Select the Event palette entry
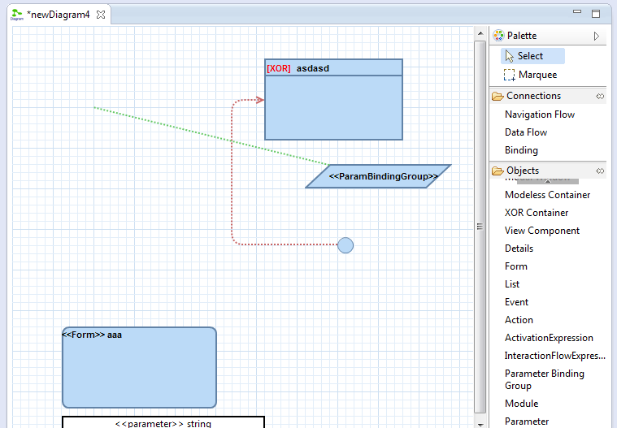617x428 pixels. pos(516,302)
